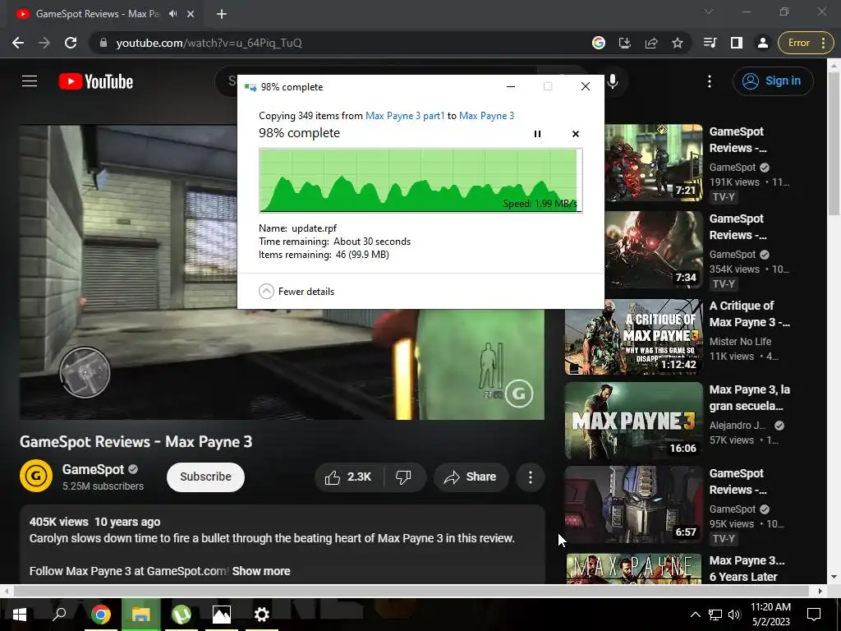Open the tab search dropdown chevron
841x631 pixels.
click(709, 12)
